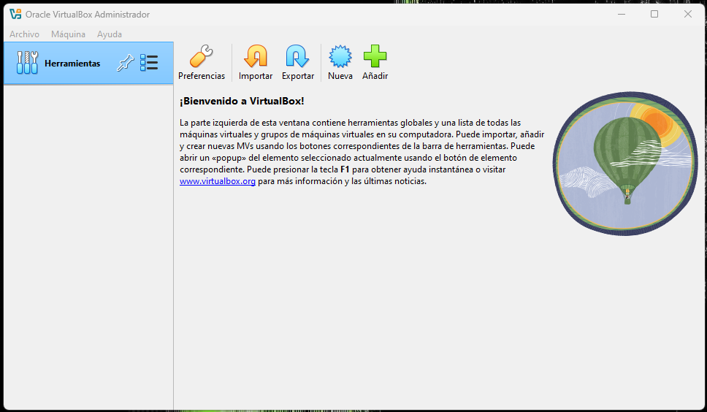Open the Archivo menu
Viewport: 707px width, 412px height.
[24, 34]
